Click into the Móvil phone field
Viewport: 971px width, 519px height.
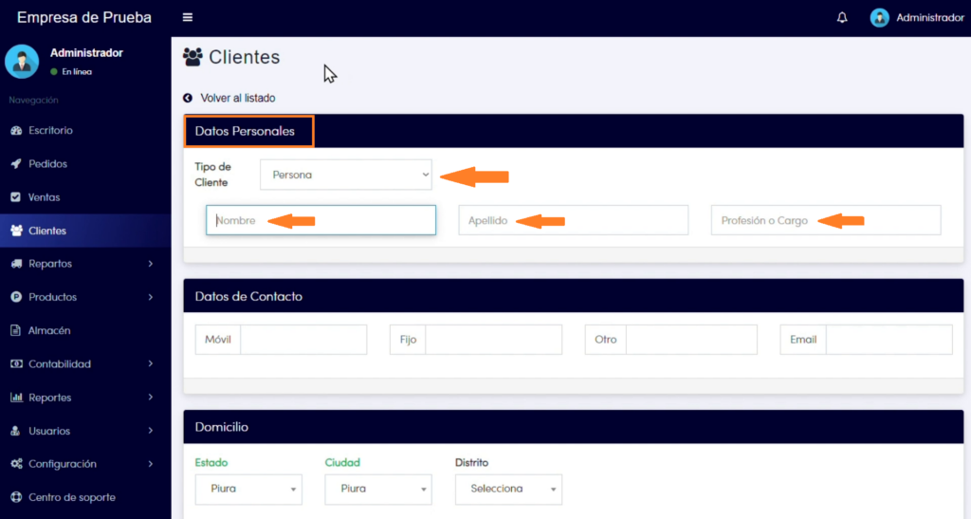(x=303, y=340)
